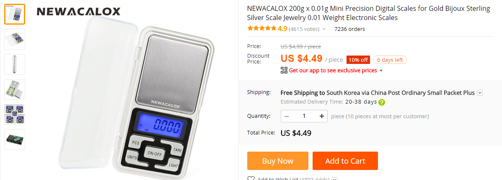Image resolution: width=502 pixels, height=180 pixels.
Task: Click the five-star rating icons
Action: point(261,29)
